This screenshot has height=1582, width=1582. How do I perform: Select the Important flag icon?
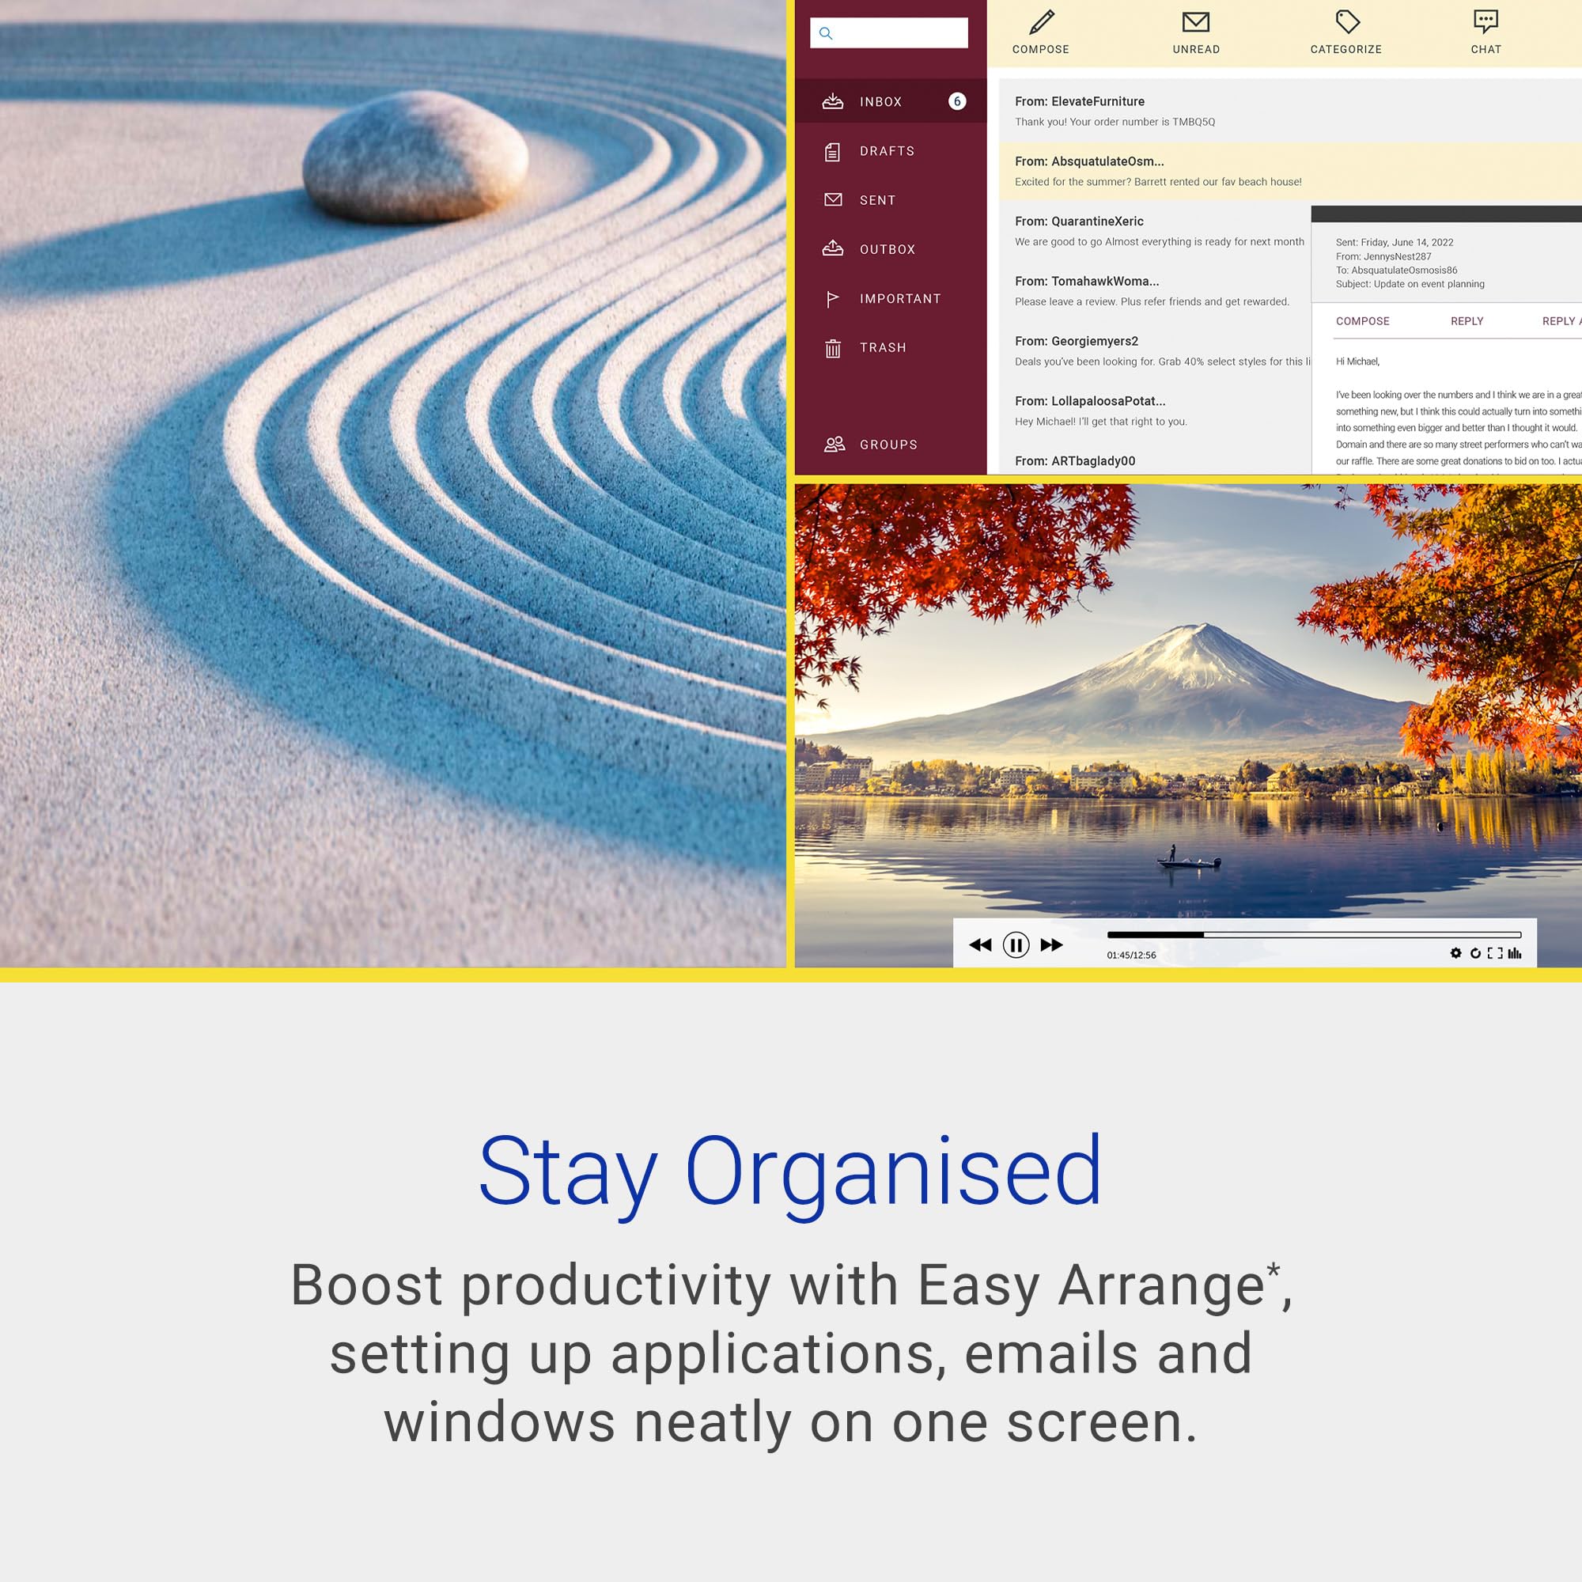833,297
